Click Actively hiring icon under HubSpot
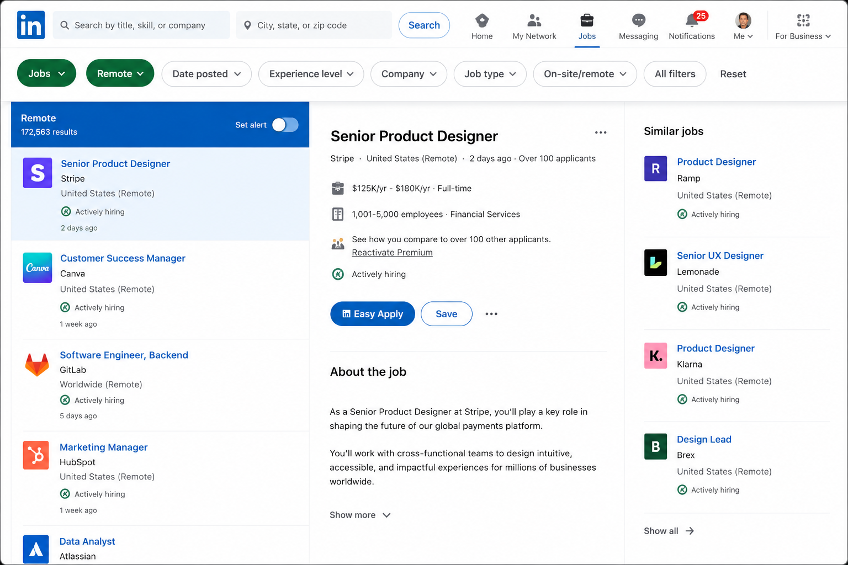 click(65, 494)
